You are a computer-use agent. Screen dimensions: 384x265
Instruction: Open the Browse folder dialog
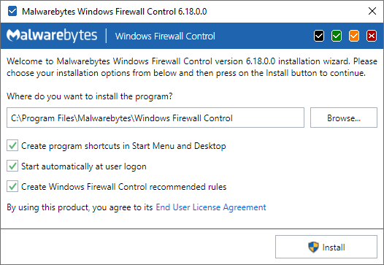click(x=344, y=118)
